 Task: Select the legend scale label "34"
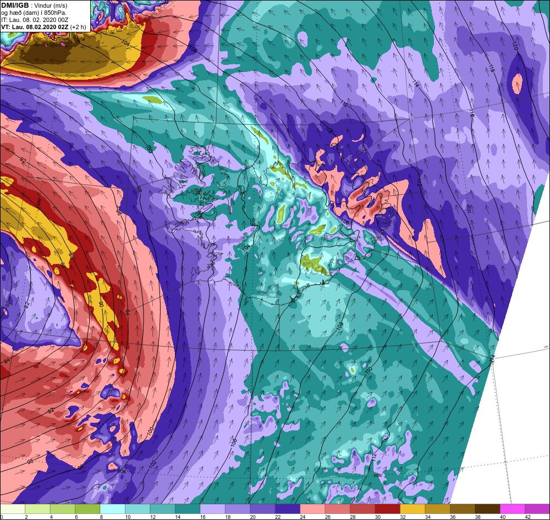point(428,517)
